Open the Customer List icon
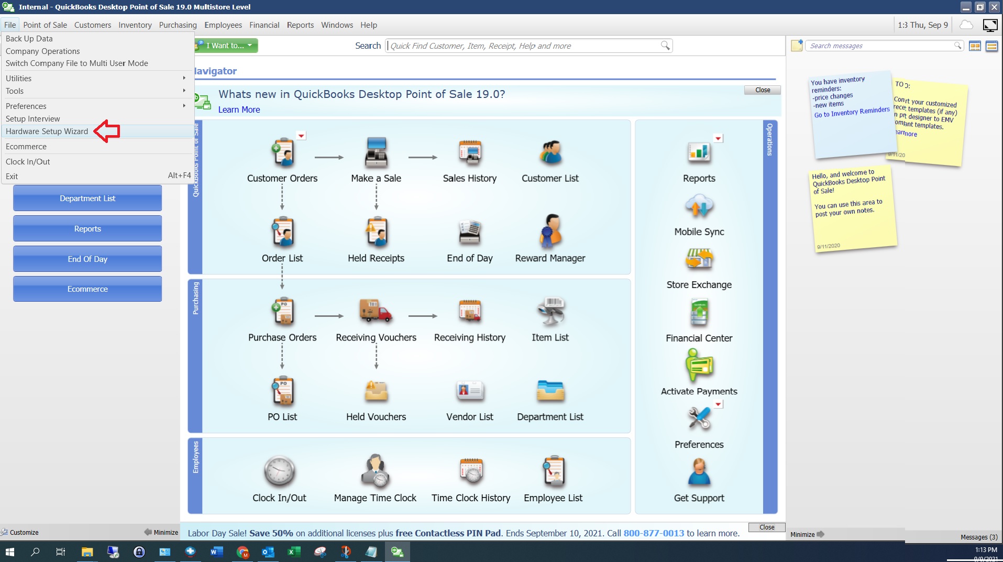1003x562 pixels. pyautogui.click(x=550, y=152)
